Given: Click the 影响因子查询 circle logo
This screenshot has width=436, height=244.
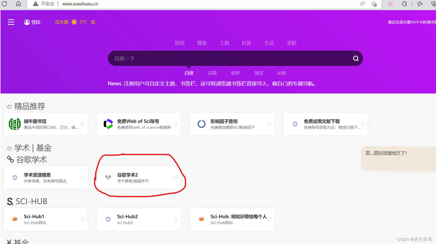Looking at the screenshot, I should tap(202, 124).
